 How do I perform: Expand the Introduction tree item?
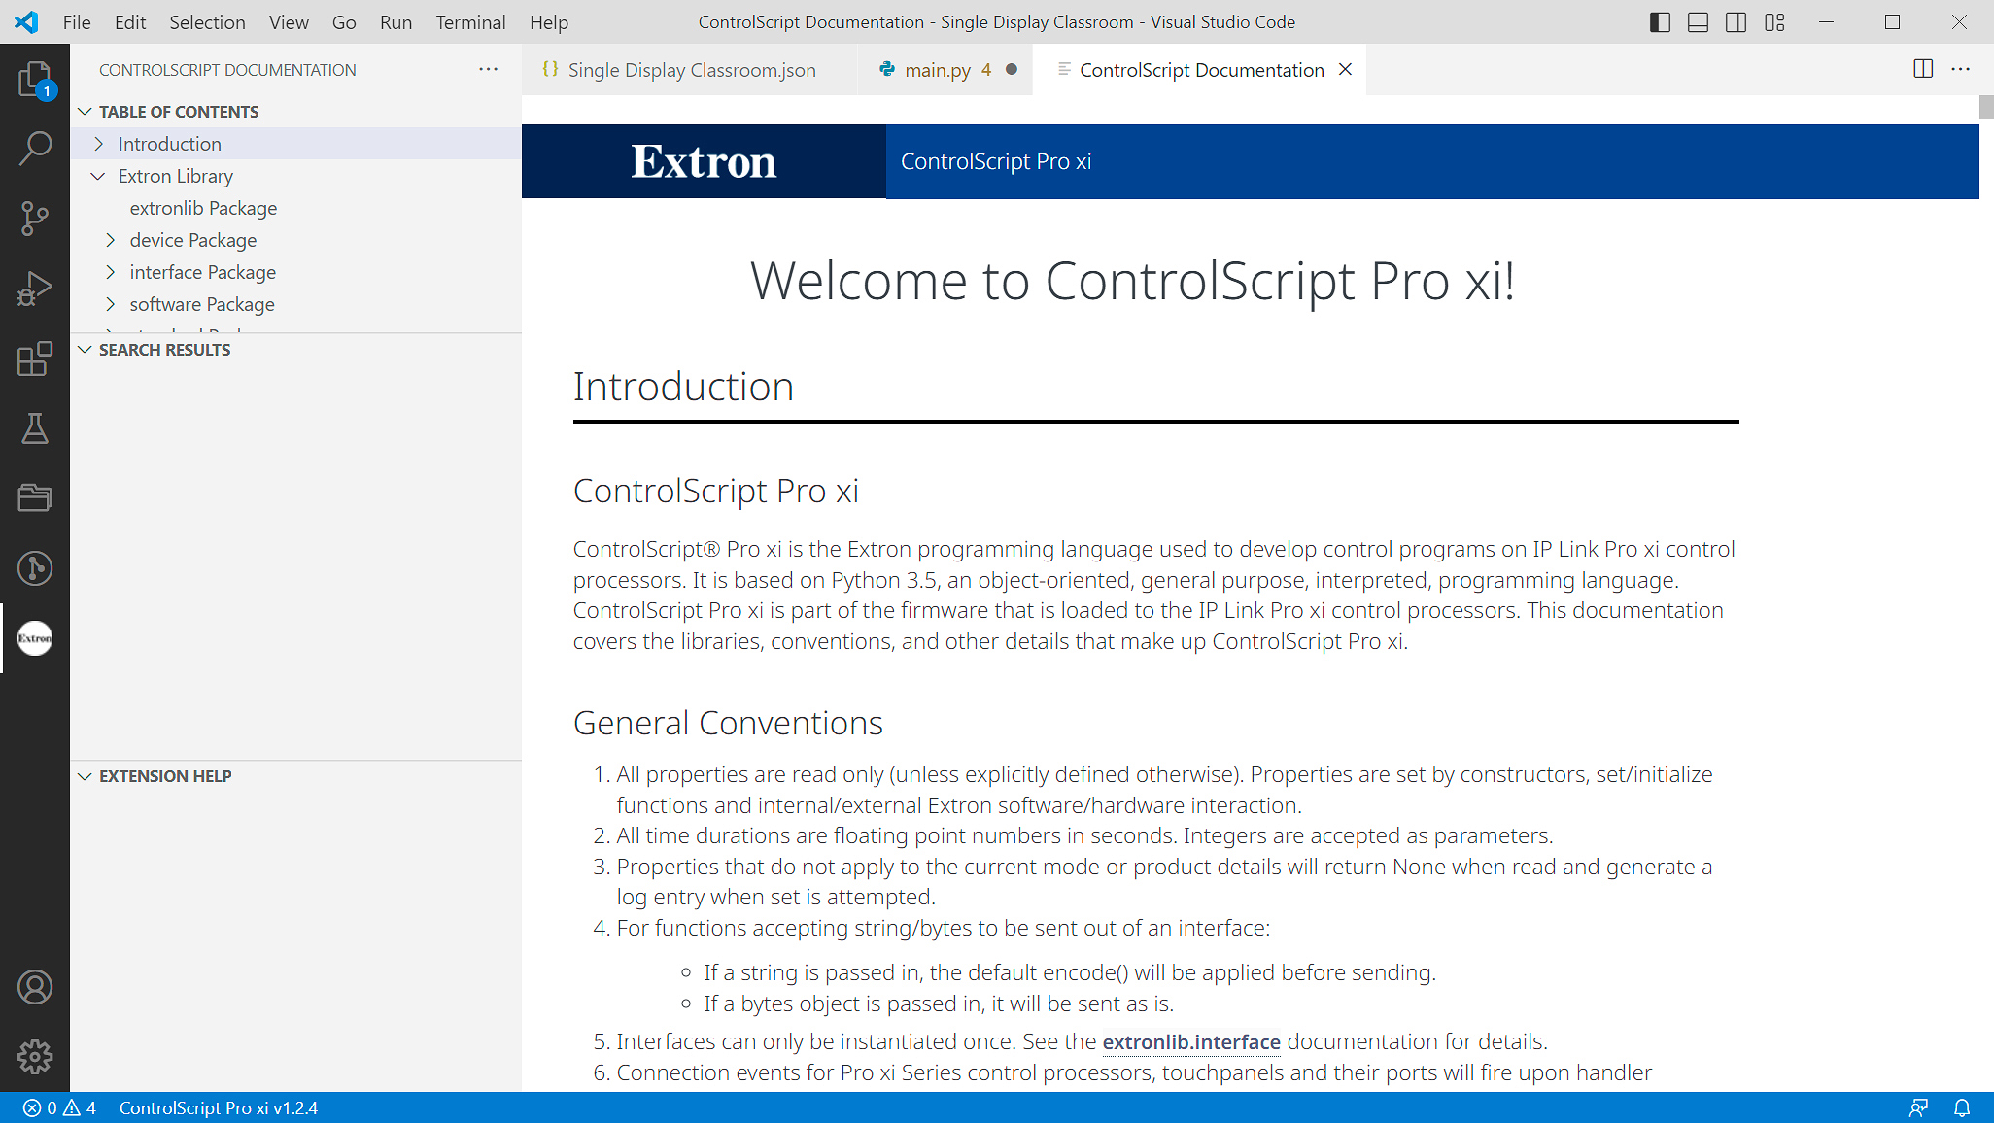coord(98,143)
